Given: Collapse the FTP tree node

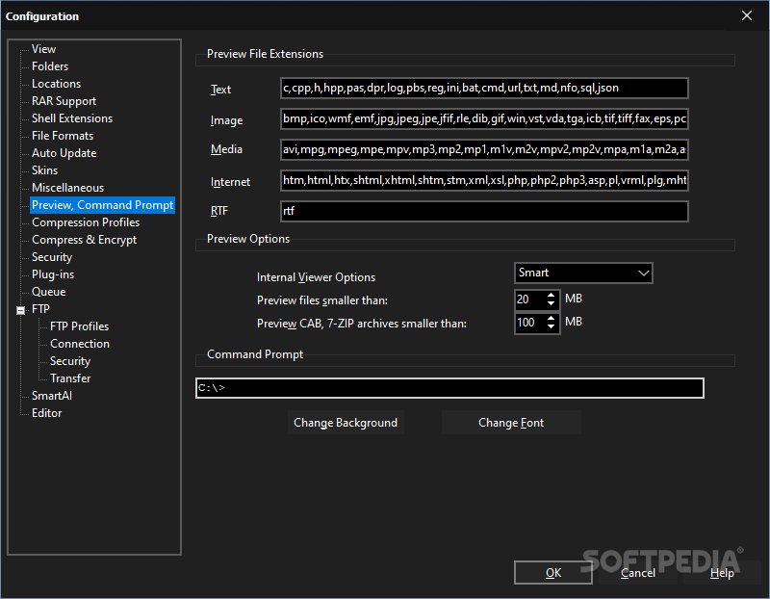Looking at the screenshot, I should pyautogui.click(x=20, y=310).
